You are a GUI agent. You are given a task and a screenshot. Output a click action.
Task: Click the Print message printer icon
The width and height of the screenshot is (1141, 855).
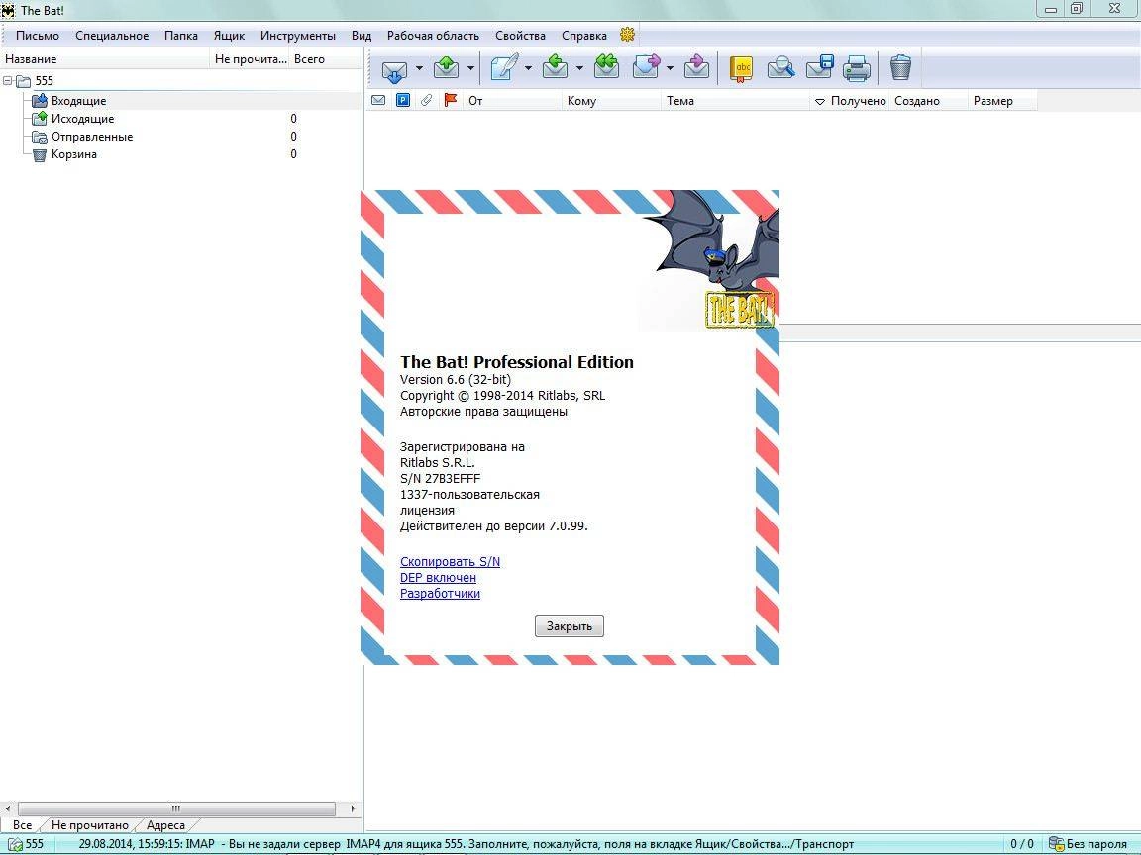(x=857, y=68)
